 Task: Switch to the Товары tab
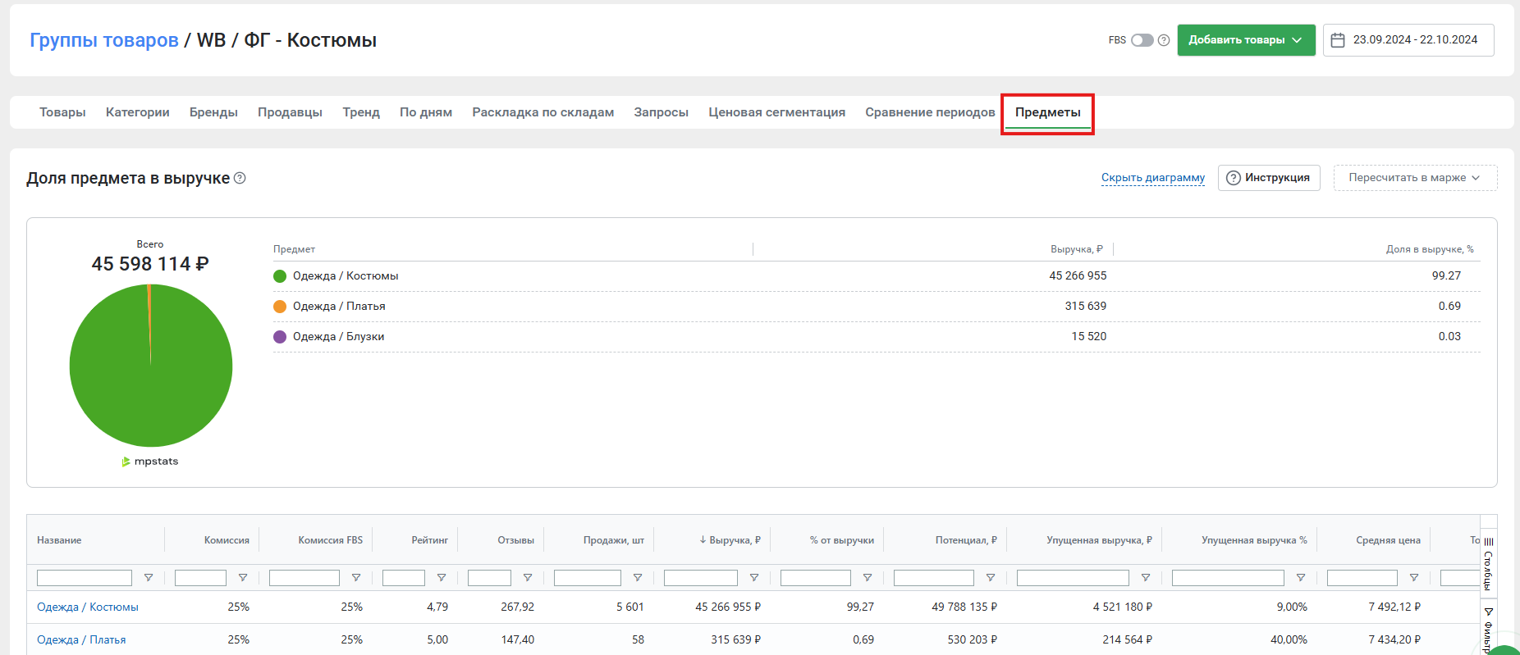click(x=62, y=112)
